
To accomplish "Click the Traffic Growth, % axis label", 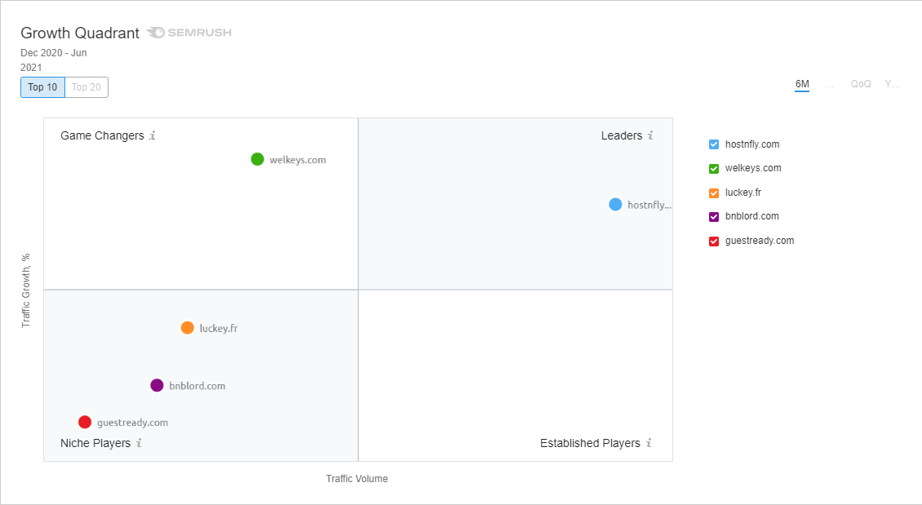I will [x=26, y=290].
